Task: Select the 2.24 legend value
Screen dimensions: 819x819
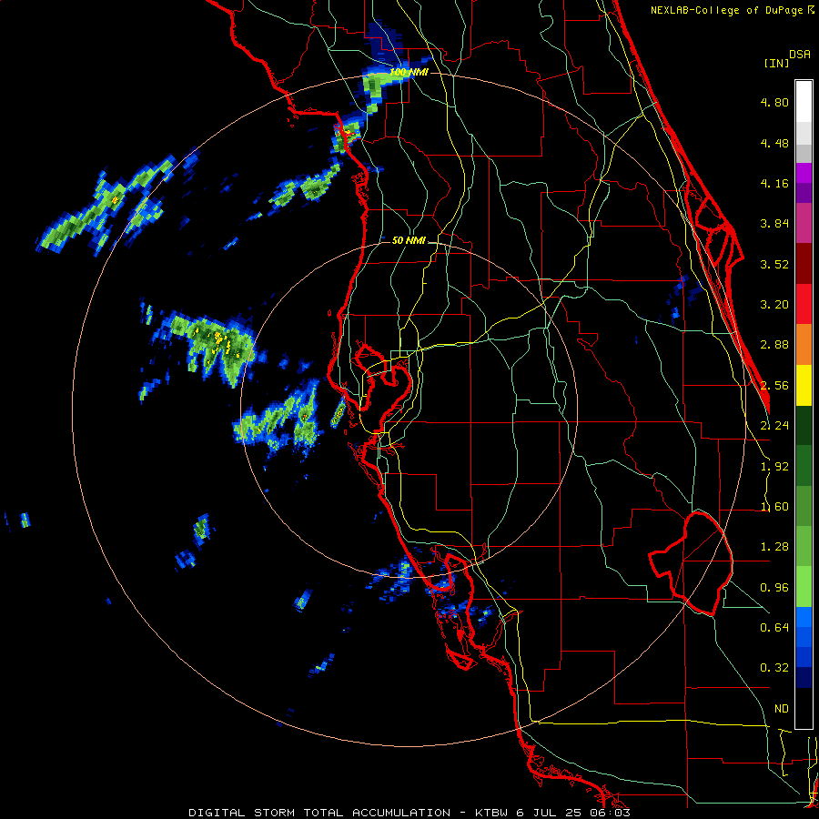Action: coord(774,426)
